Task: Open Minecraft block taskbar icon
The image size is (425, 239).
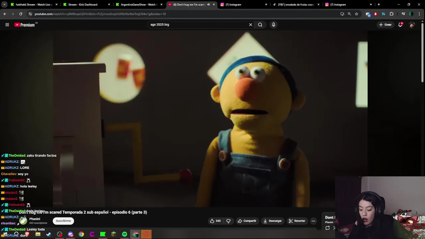Action: click(x=114, y=234)
